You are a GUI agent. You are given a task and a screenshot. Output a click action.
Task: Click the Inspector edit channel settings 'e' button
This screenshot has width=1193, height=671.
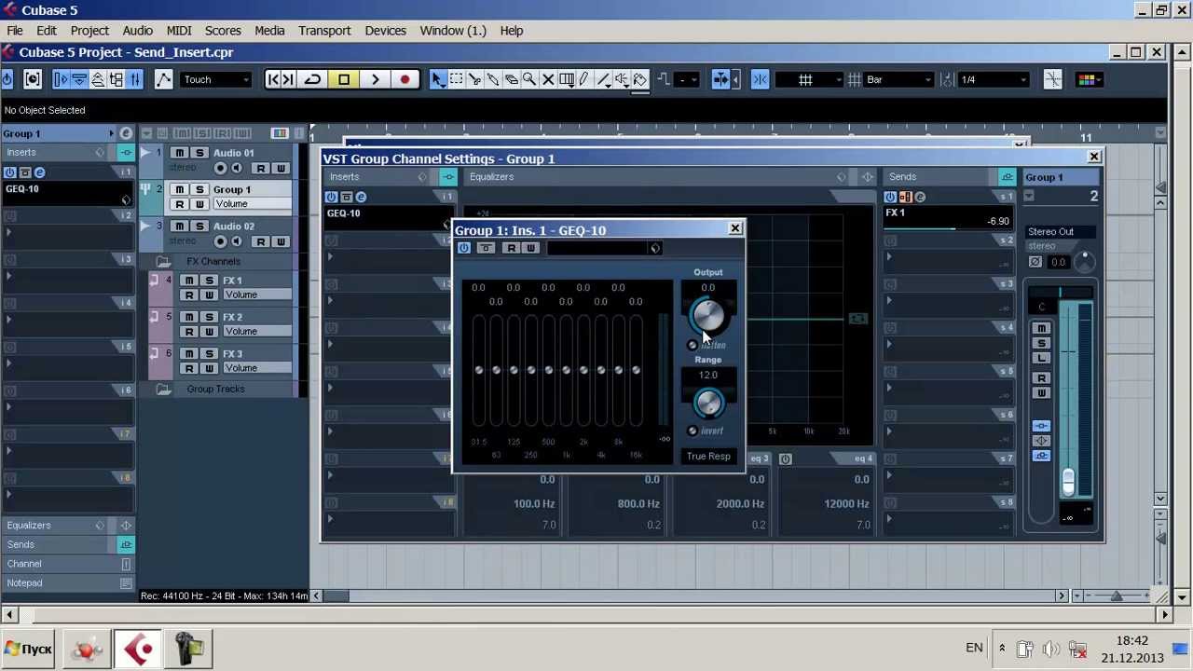126,134
